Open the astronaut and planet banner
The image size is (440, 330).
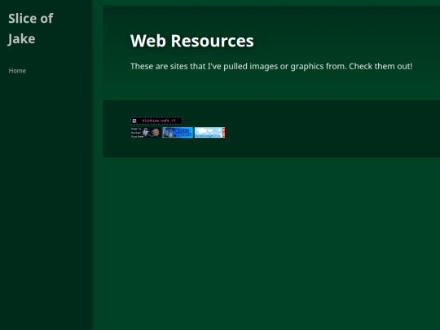(146, 133)
